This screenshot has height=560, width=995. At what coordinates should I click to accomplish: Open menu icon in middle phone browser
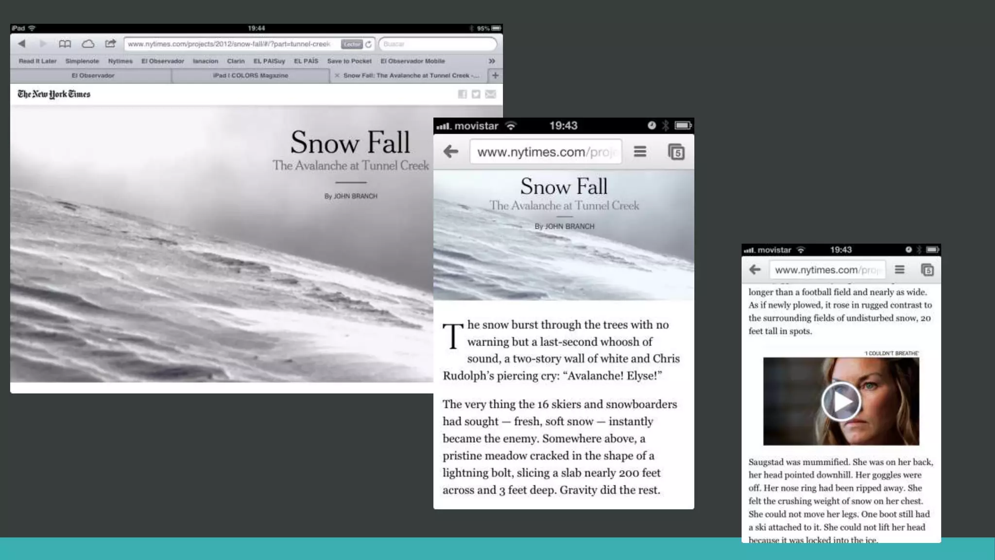[x=640, y=152]
